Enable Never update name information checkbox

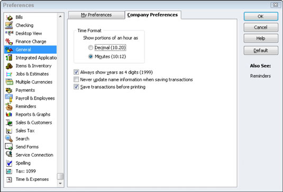76,79
